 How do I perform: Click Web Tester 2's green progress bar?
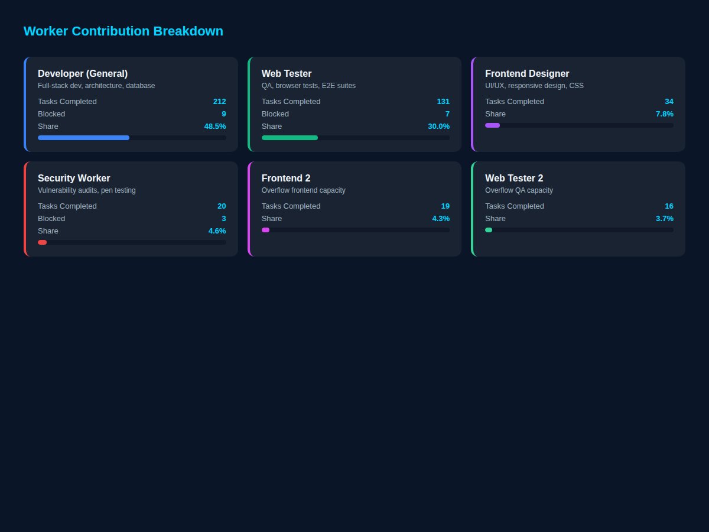click(489, 230)
